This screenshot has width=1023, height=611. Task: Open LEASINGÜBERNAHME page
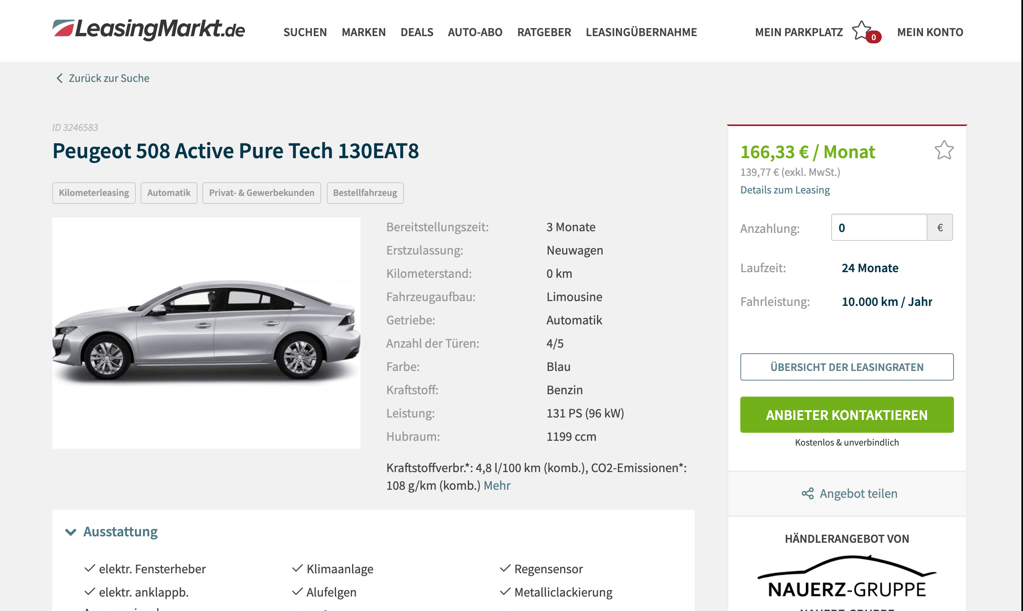click(641, 32)
